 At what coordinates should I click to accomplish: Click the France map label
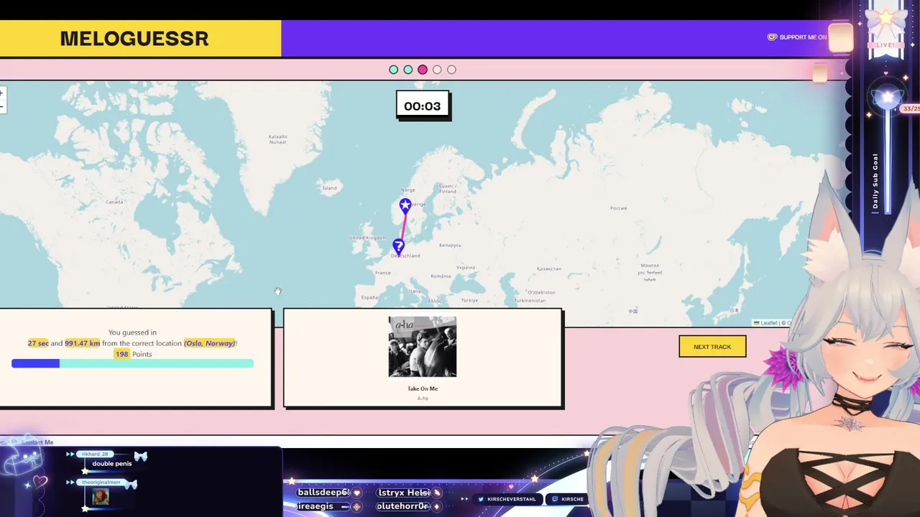(382, 273)
